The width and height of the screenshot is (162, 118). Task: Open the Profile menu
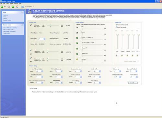[x=11, y=4]
